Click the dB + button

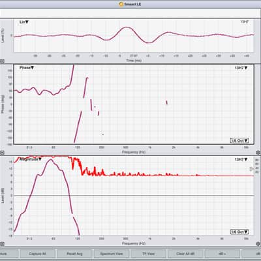tap(223, 254)
